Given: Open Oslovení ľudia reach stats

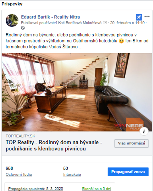Looking at the screenshot, I should pyautogui.click(x=19, y=175).
